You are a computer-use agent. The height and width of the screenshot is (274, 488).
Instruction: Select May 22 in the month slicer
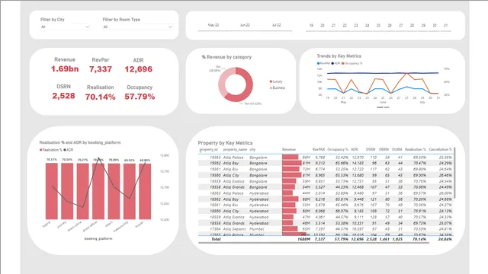(x=213, y=25)
